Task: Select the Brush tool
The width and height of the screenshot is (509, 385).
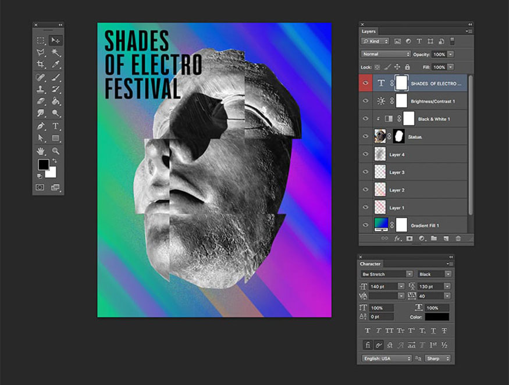Action: (x=55, y=77)
